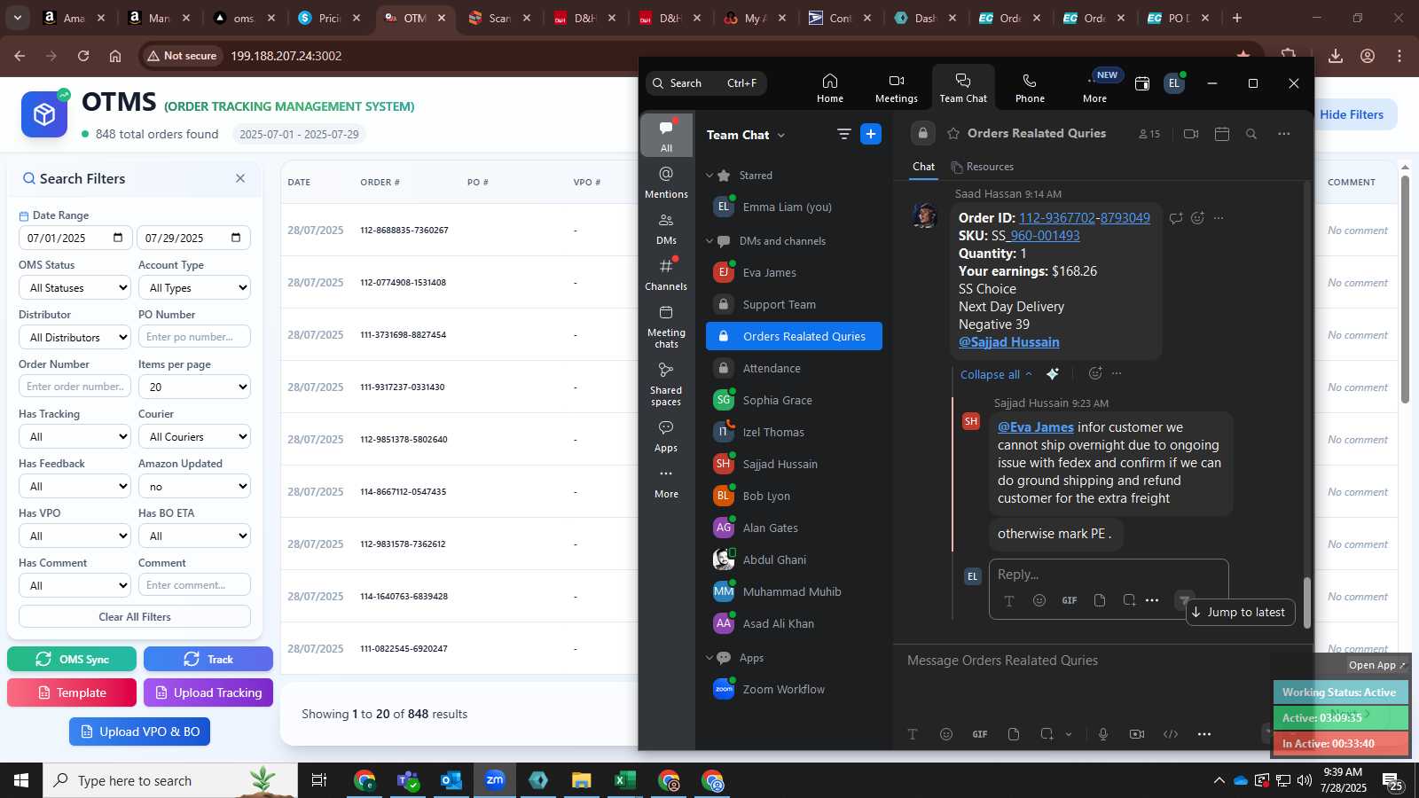Record audio message with microphone icon

click(x=1103, y=734)
